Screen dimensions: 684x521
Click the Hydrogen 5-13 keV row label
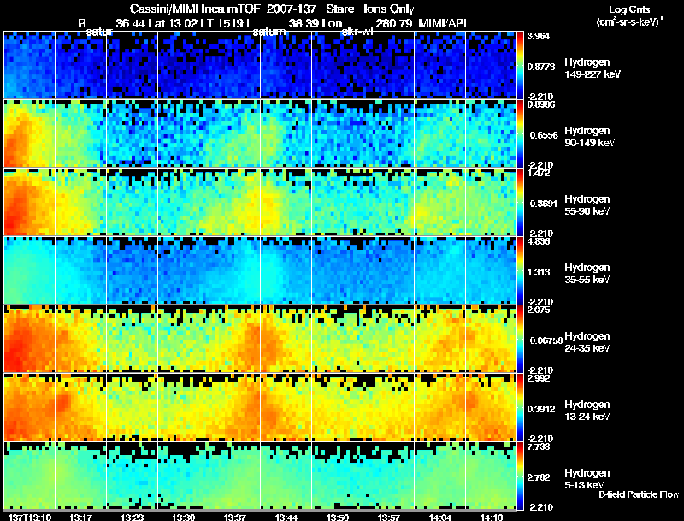pos(587,479)
